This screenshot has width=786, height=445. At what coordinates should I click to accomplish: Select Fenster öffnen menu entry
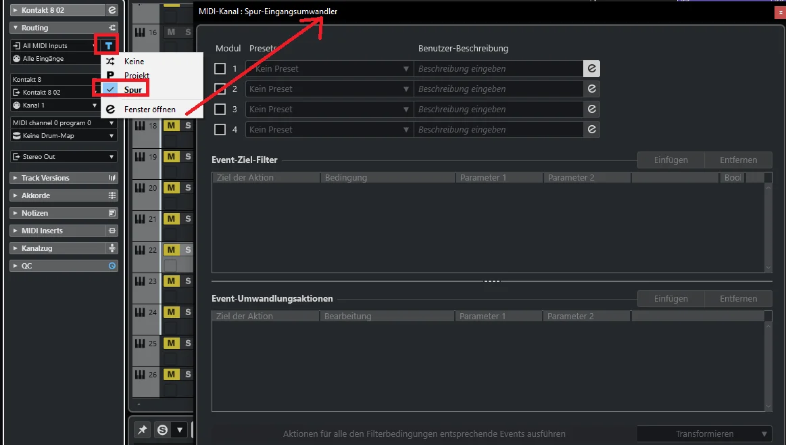[x=152, y=110]
